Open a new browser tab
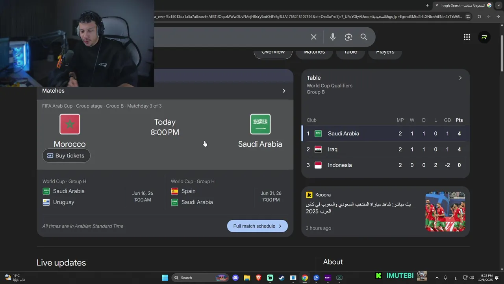Image resolution: width=504 pixels, height=284 pixels. pos(427,5)
